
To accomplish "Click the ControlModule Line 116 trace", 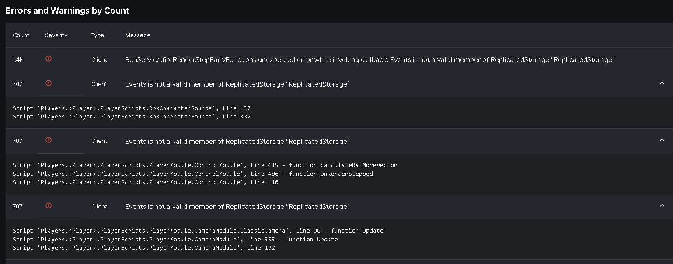I will pos(146,182).
